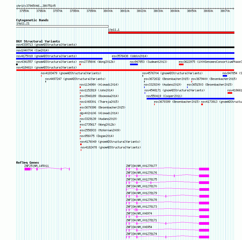
Task: Select nsv1152819 (John2014) variant
Action: pos(97,91)
